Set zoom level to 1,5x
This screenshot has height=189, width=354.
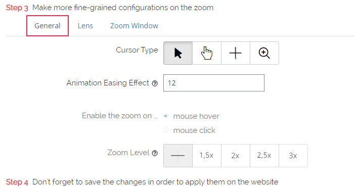[207, 156]
